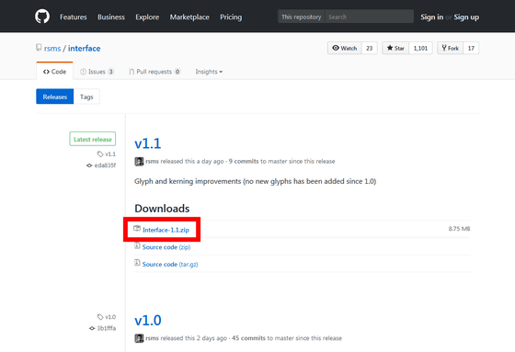This screenshot has height=352, width=515.
Task: Click the code brackets icon in Code tab
Action: [x=46, y=72]
